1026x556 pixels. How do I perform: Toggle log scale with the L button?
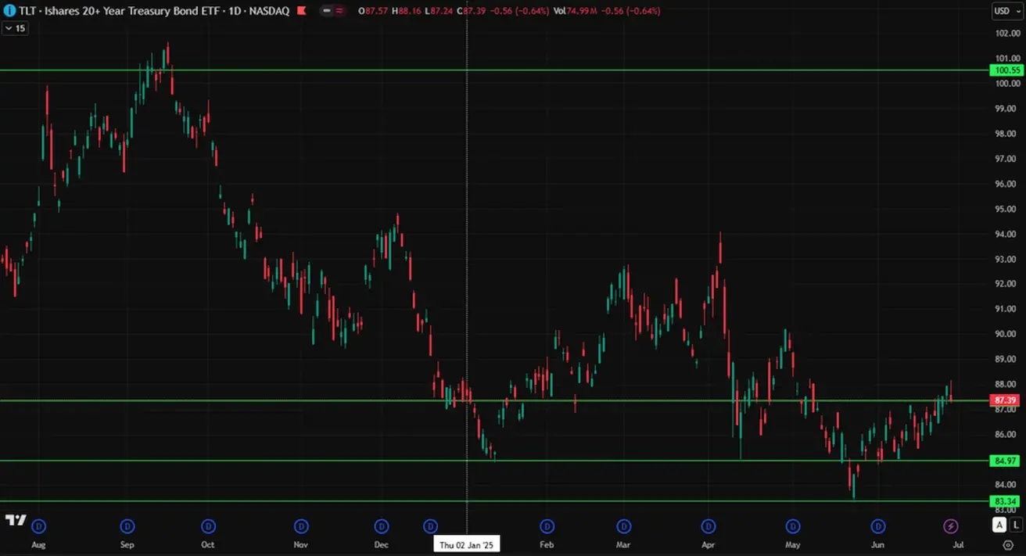[x=1015, y=526]
